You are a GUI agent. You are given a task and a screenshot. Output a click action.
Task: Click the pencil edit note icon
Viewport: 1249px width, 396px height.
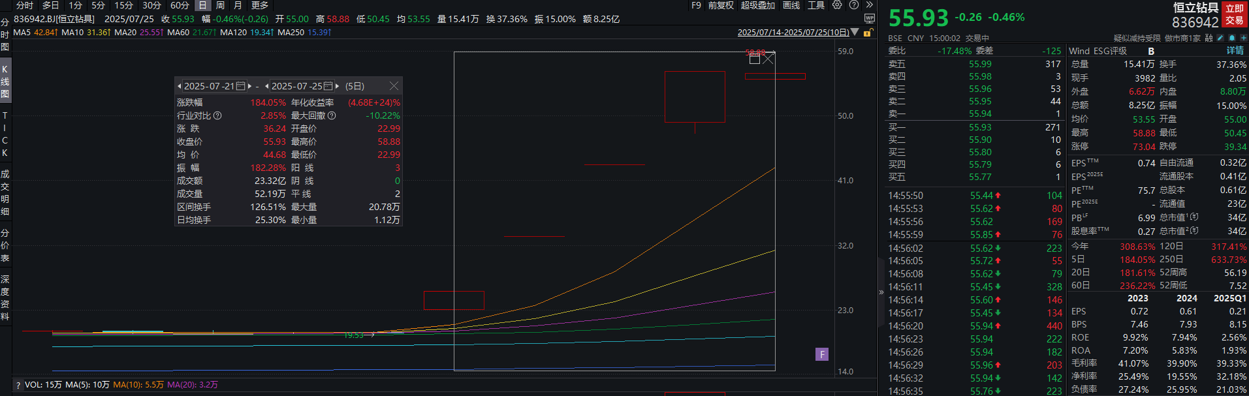(1220, 38)
